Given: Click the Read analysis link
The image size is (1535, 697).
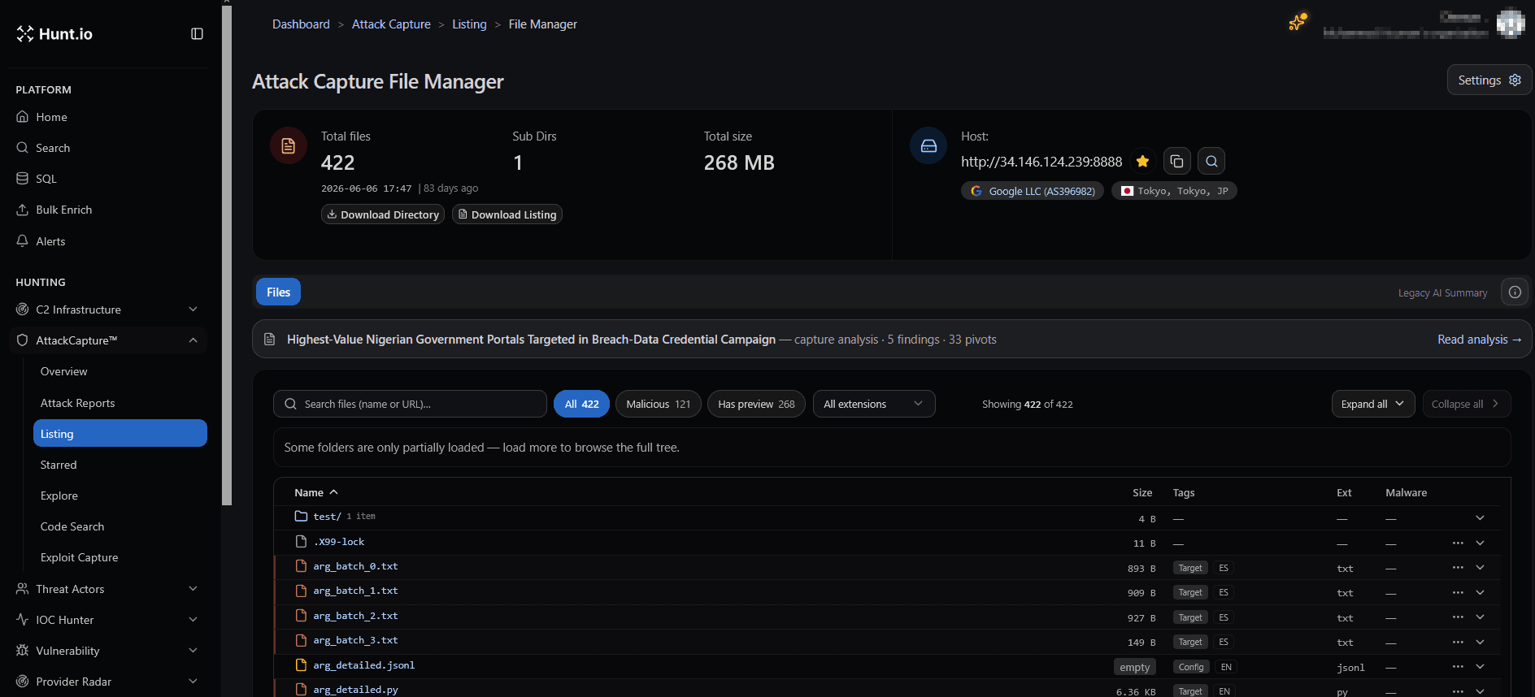Looking at the screenshot, I should (1479, 340).
